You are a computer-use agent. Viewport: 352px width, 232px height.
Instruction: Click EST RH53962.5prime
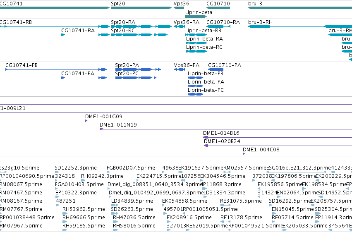tap(84, 209)
